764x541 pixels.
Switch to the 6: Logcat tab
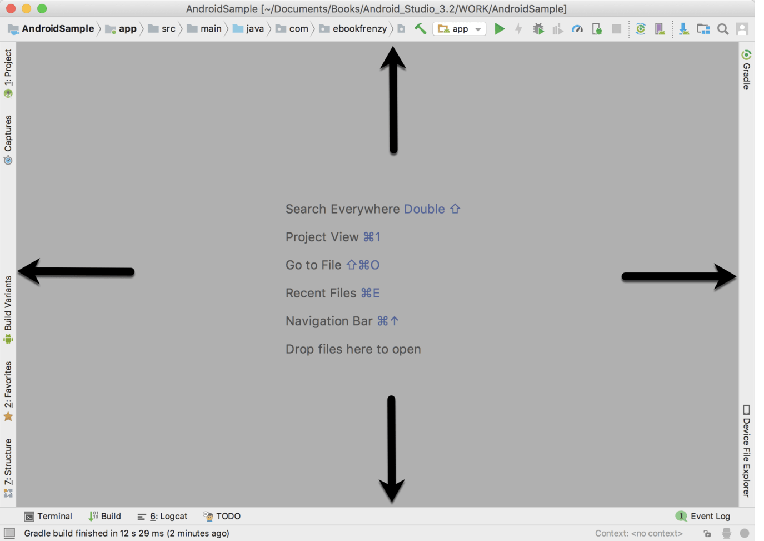click(x=162, y=516)
